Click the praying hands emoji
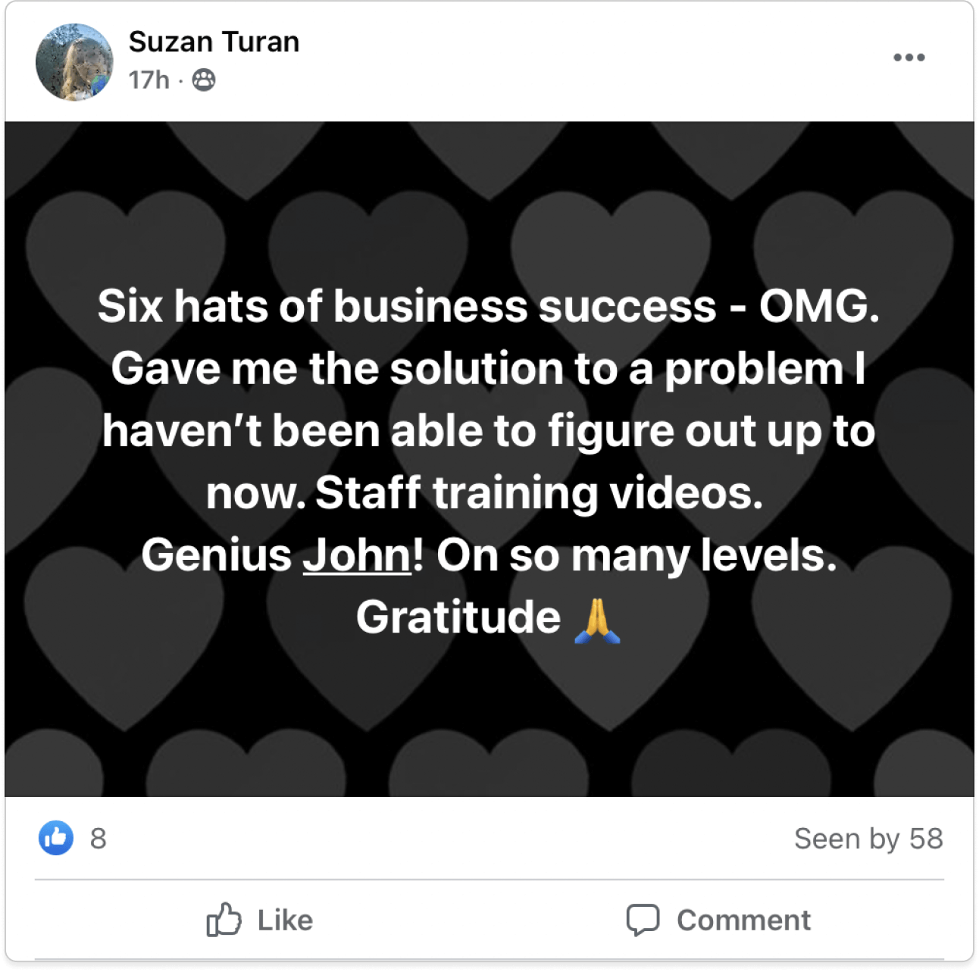Screen dimensions: 979x972 (x=597, y=620)
